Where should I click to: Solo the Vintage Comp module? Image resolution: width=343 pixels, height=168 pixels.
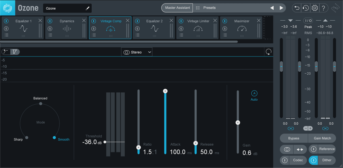[x=94, y=29]
